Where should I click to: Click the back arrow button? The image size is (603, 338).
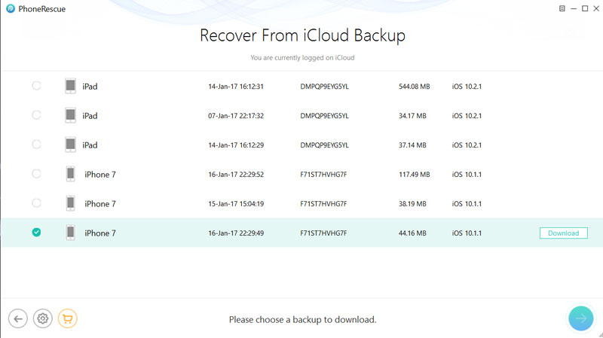tap(18, 318)
